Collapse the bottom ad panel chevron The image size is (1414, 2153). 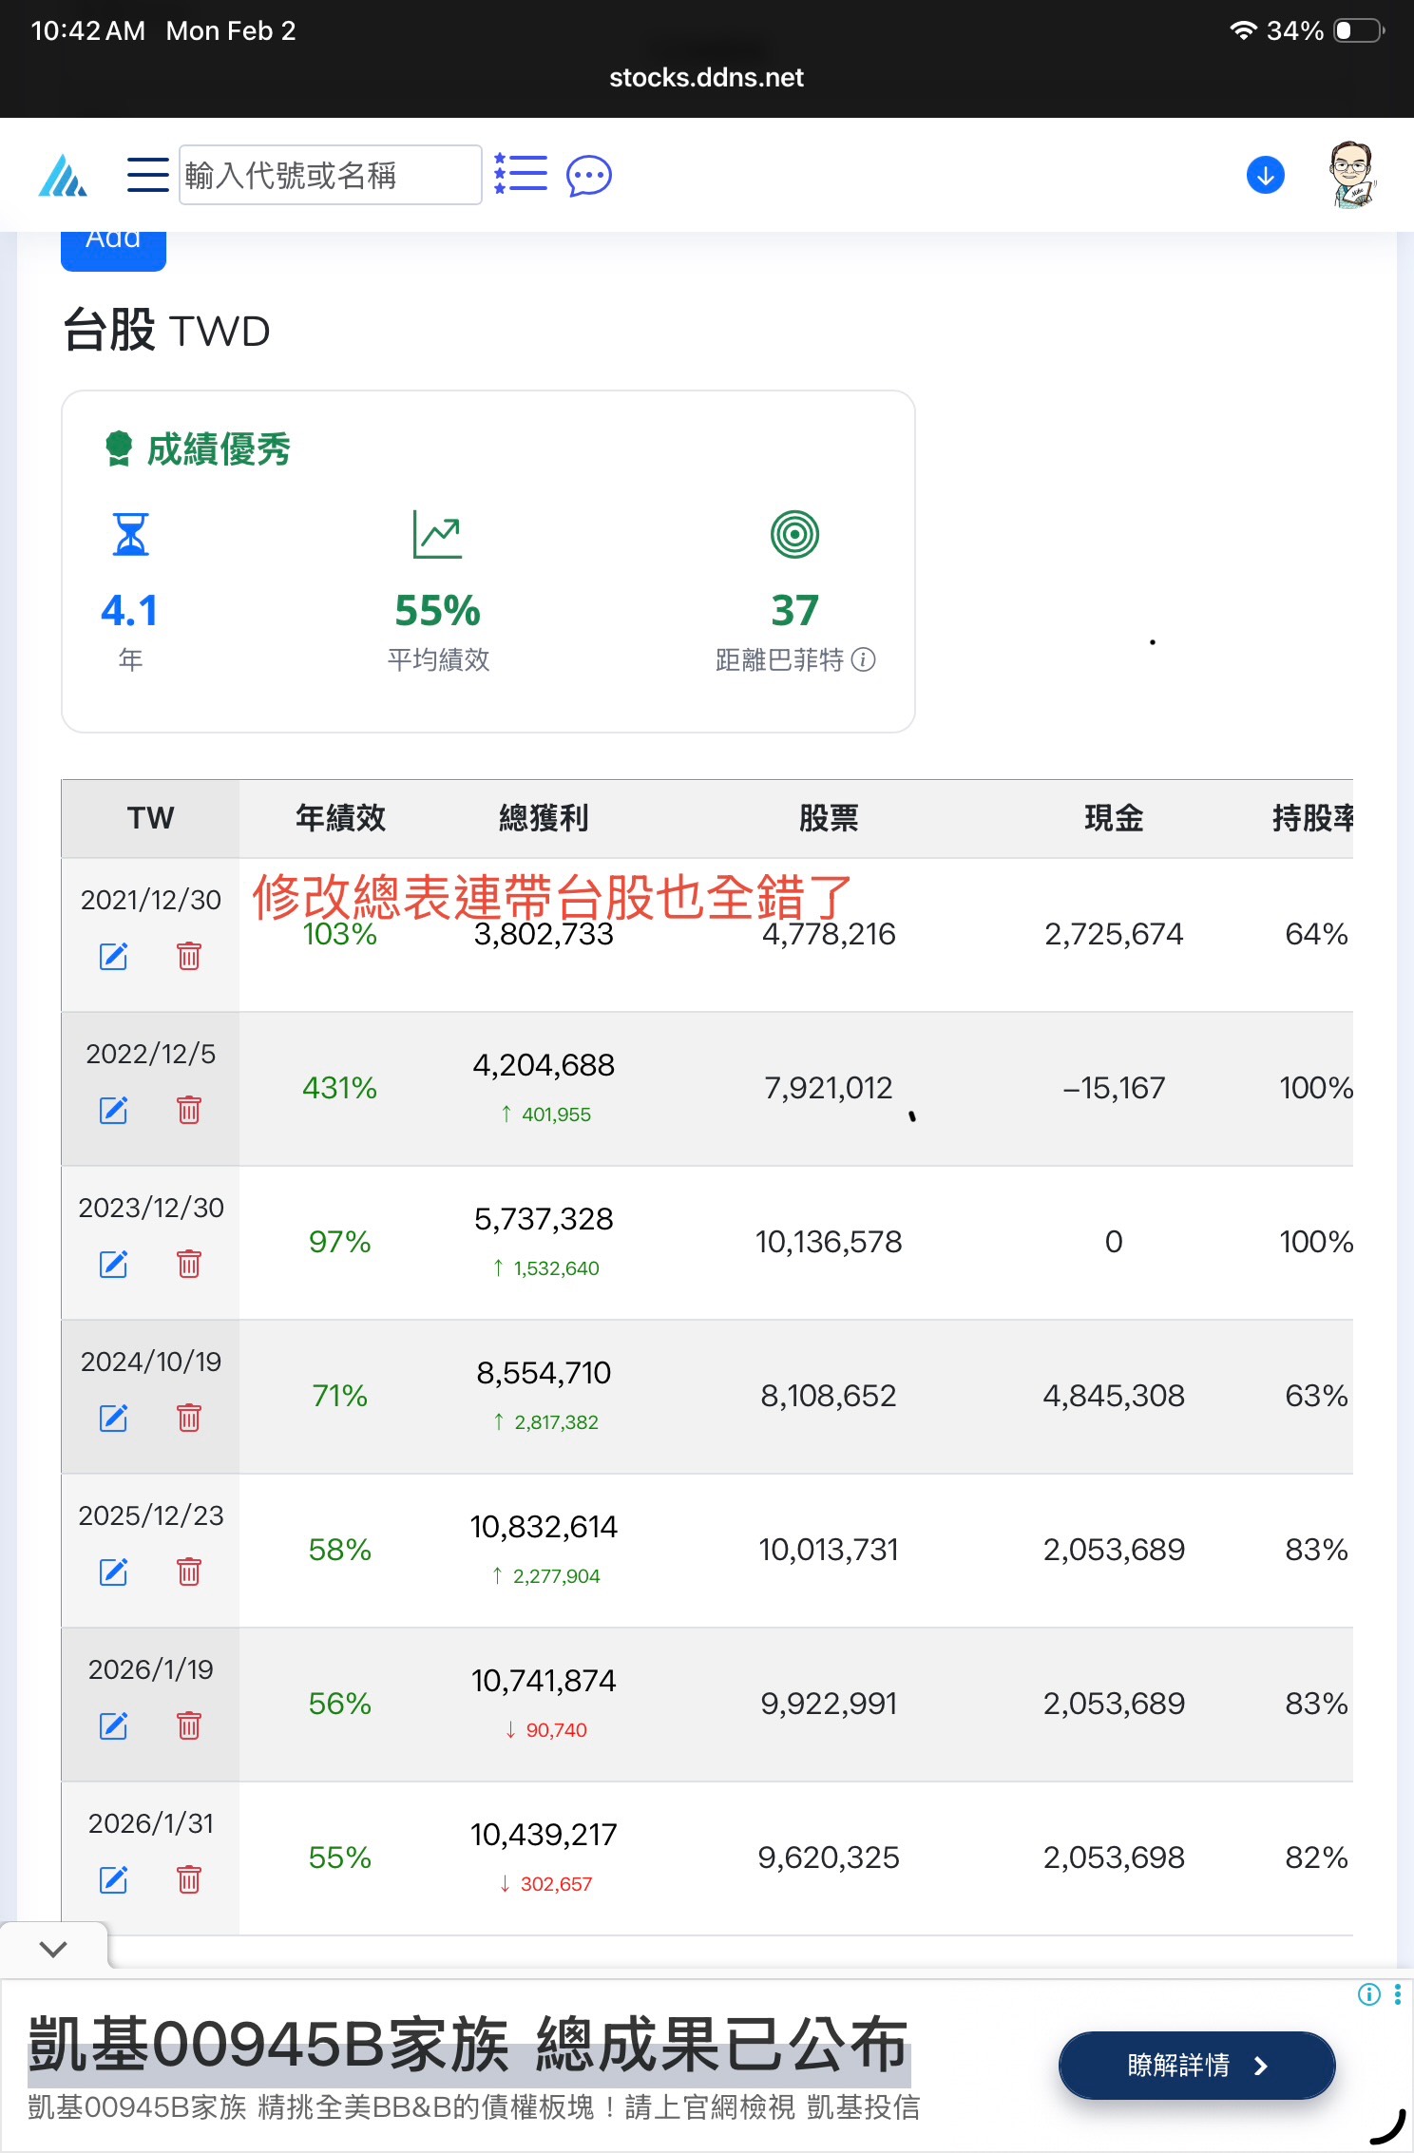pyautogui.click(x=54, y=1949)
